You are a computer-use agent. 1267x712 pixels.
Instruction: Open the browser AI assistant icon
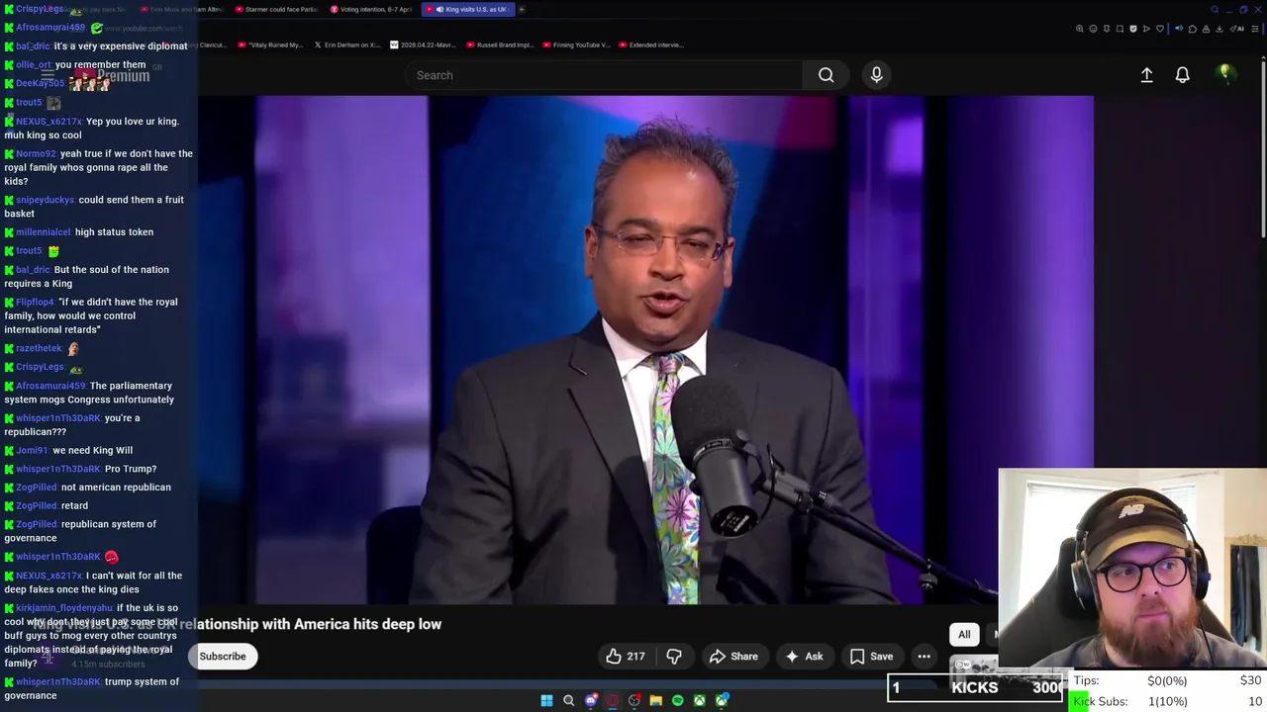[1237, 29]
